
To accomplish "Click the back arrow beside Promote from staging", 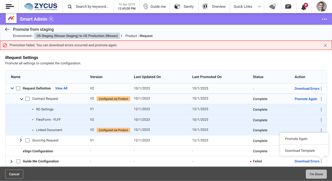I will tap(7, 29).
